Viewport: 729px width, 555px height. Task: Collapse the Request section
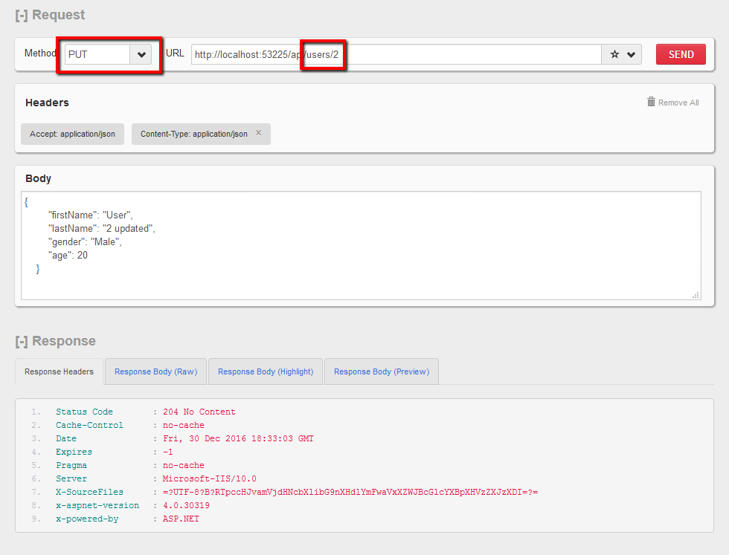(x=22, y=16)
